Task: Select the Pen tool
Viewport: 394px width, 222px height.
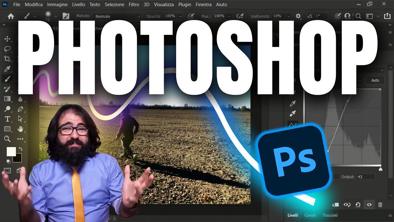Action: pos(20,109)
